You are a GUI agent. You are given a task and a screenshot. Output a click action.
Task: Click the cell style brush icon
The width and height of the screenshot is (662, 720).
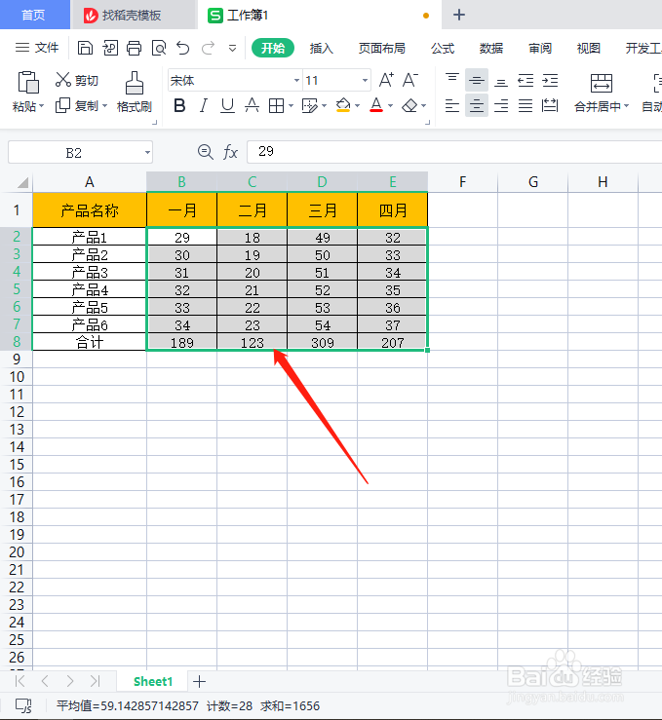click(310, 106)
